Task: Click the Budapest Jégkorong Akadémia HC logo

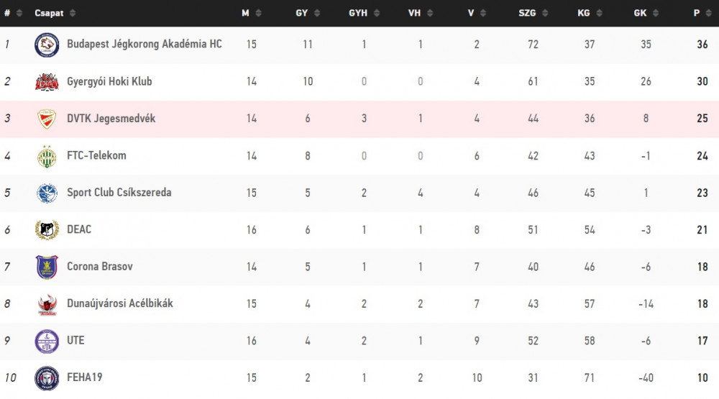Action: point(47,45)
